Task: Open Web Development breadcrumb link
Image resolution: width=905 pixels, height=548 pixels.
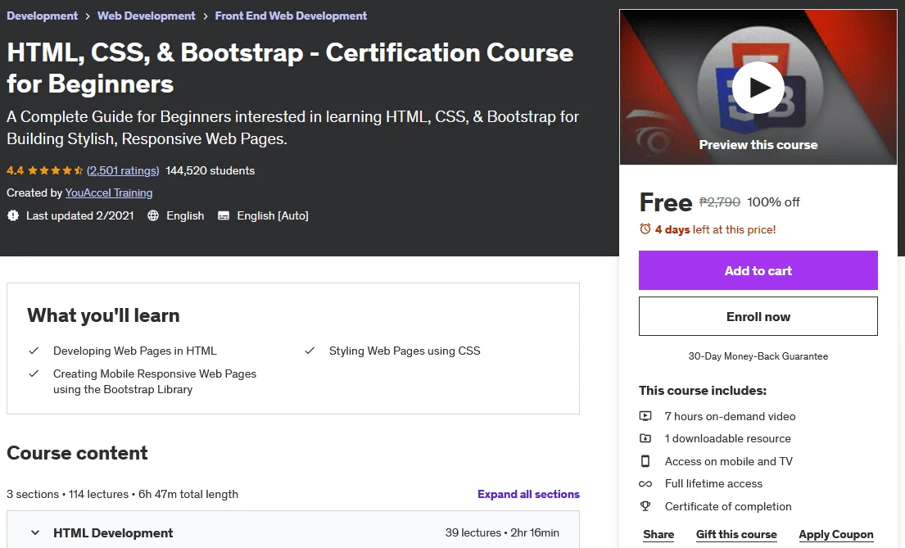Action: [x=146, y=16]
